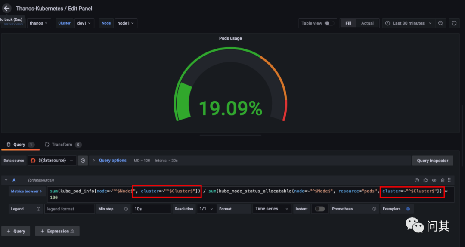Duplicate query A with the copy icon
This screenshot has height=247, width=465.
click(x=425, y=180)
